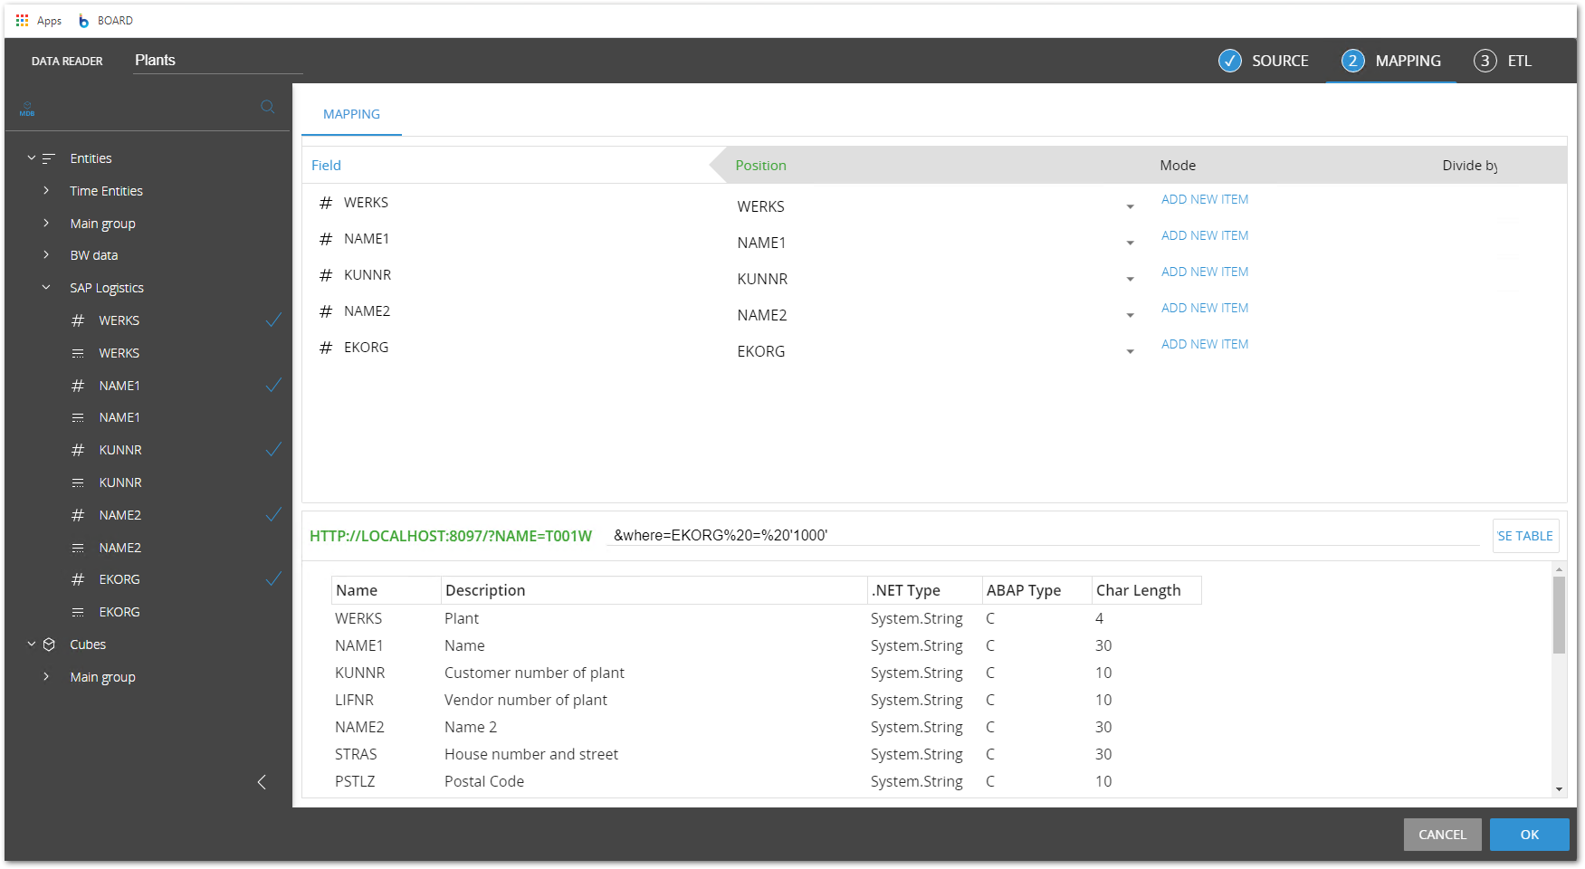Click the where-clause query input field
Viewport: 1585px width, 869px height.
click(x=1043, y=535)
